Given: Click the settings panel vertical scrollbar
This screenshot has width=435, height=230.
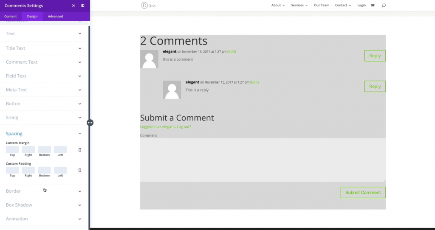Looking at the screenshot, I should point(89,127).
